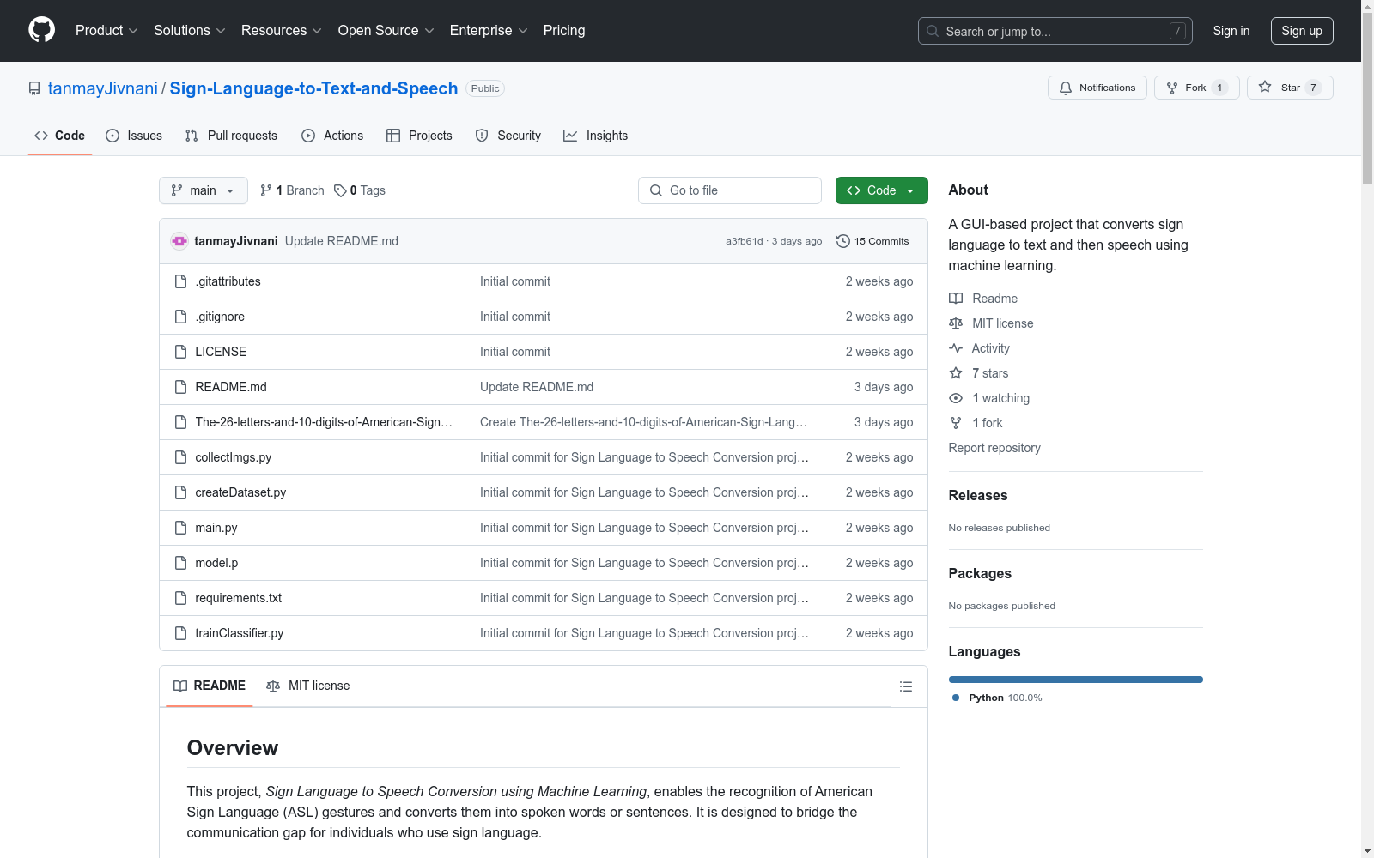Click the book icon next to Readme
Viewport: 1374px width, 858px height.
(x=956, y=299)
